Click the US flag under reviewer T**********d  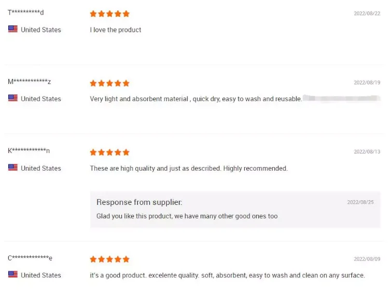click(12, 29)
